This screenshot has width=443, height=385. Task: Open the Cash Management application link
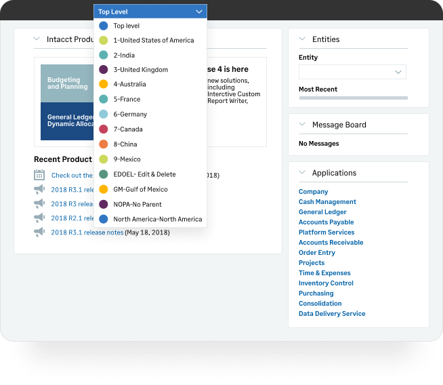327,202
